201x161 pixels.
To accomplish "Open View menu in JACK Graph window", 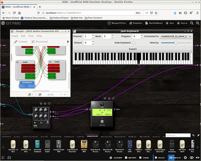I will 31,36.
